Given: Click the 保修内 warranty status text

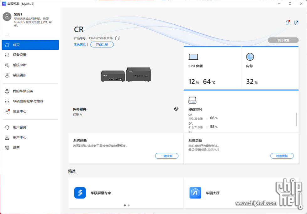Looking at the screenshot, I should (77, 115).
